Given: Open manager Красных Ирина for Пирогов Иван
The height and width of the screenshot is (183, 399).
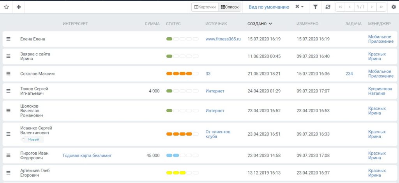Looking at the screenshot, I should (x=377, y=155).
